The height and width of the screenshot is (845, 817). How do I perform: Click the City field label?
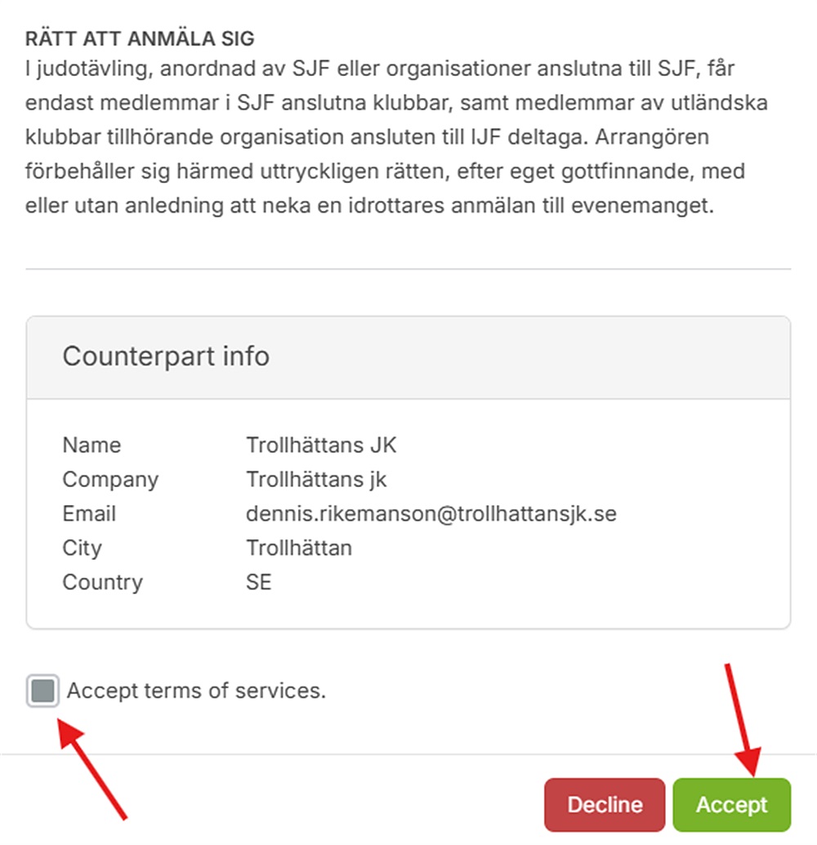tap(82, 548)
